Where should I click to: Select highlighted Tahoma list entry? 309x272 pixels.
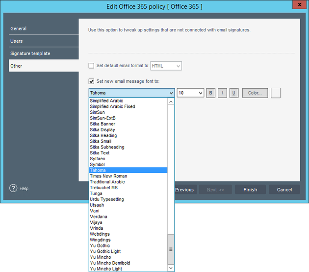[128, 170]
